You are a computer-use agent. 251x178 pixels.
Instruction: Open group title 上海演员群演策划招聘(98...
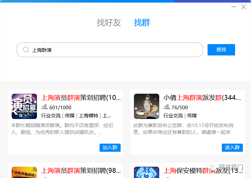click(81, 171)
